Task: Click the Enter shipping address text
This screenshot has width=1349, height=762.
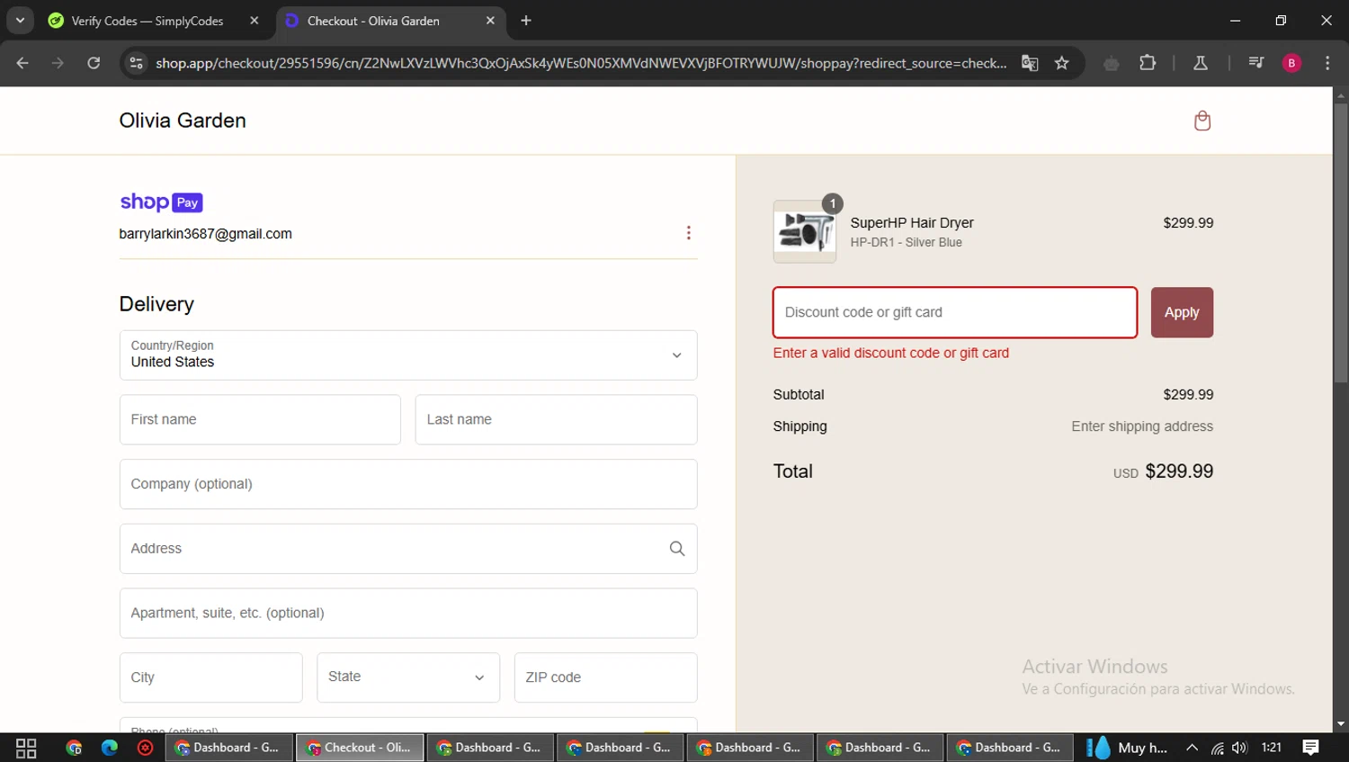Action: tap(1142, 426)
